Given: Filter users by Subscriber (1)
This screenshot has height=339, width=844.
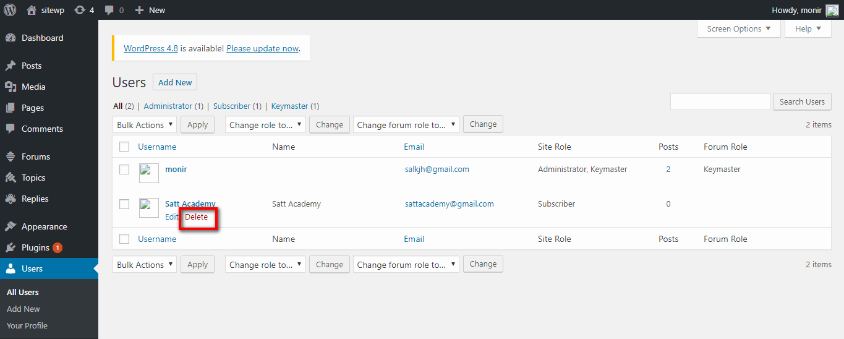Looking at the screenshot, I should point(237,106).
